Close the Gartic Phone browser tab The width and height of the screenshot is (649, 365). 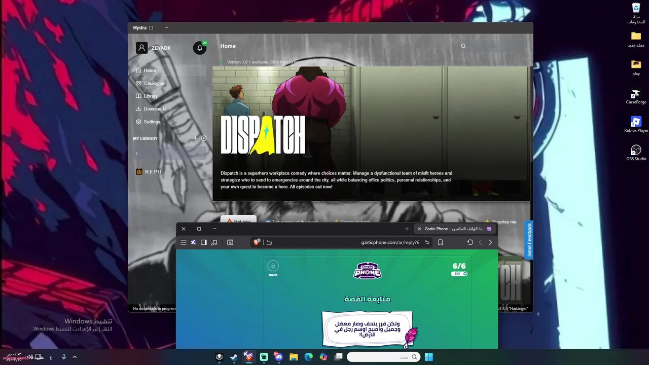pos(419,229)
